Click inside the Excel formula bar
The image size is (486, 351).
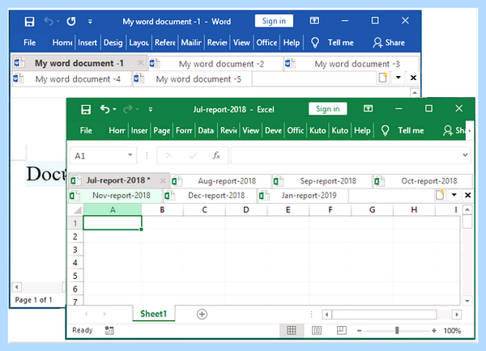pos(346,155)
